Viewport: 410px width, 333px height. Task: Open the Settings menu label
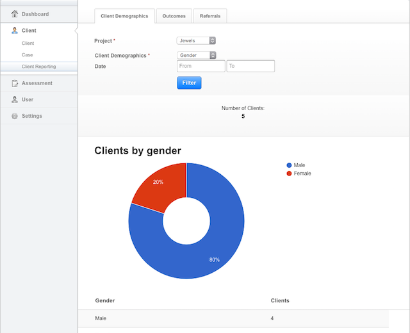[x=31, y=116]
